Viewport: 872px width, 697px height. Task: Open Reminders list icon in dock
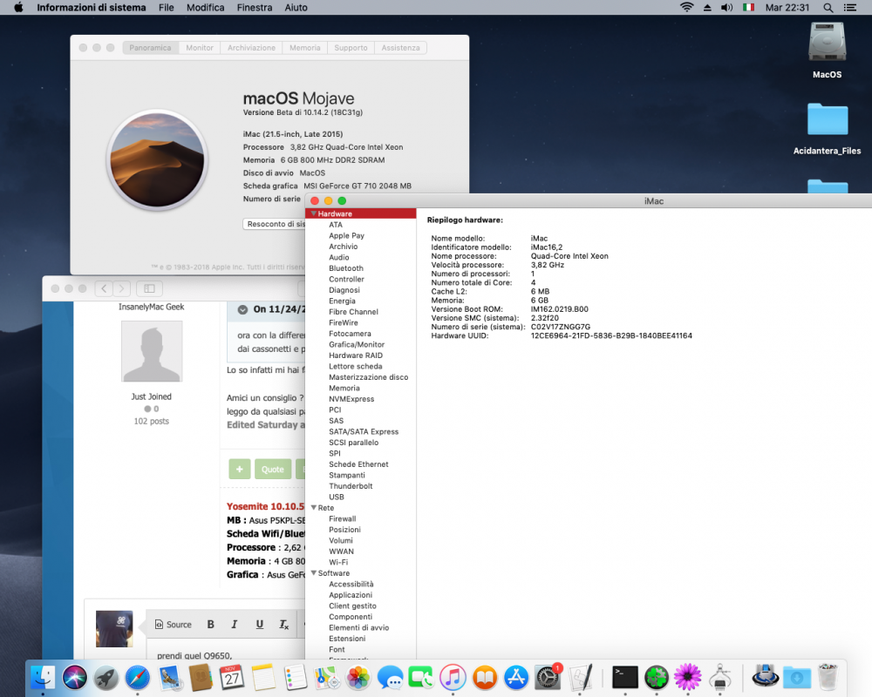click(x=295, y=677)
